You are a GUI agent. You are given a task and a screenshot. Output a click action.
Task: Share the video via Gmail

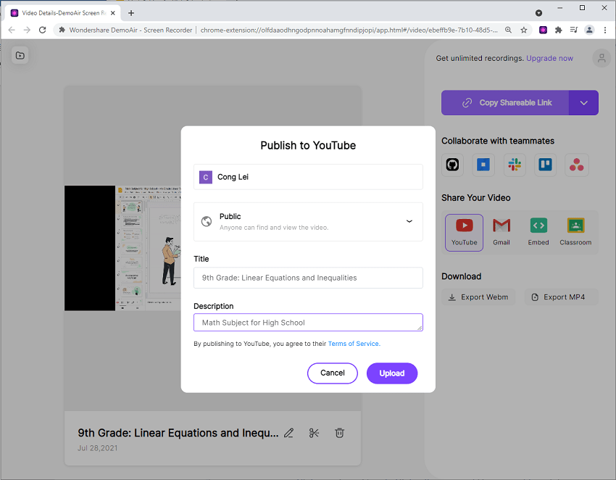point(501,232)
